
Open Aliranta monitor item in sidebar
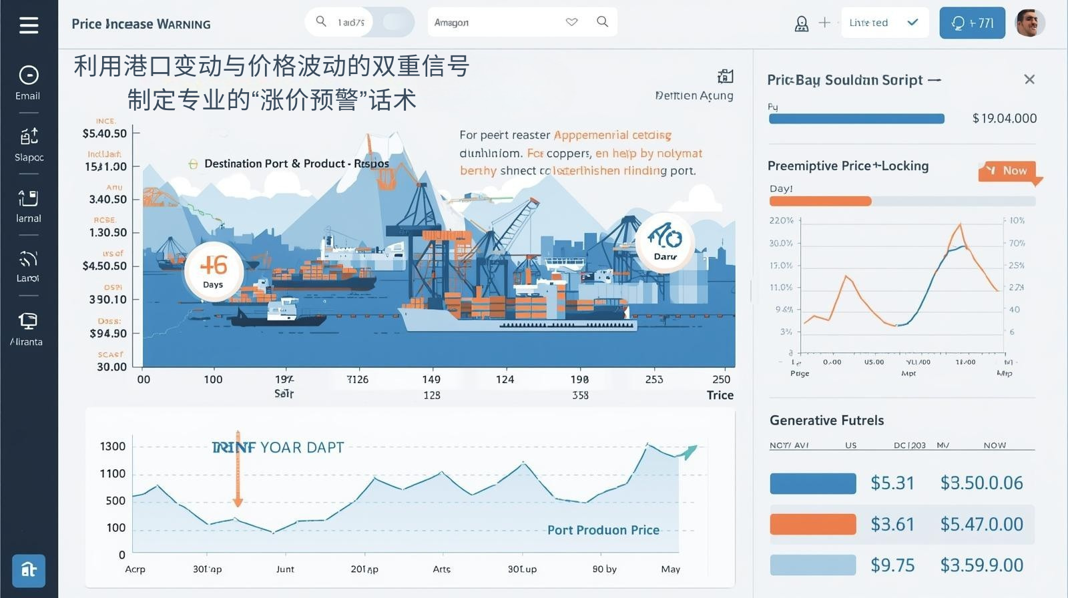coord(27,329)
